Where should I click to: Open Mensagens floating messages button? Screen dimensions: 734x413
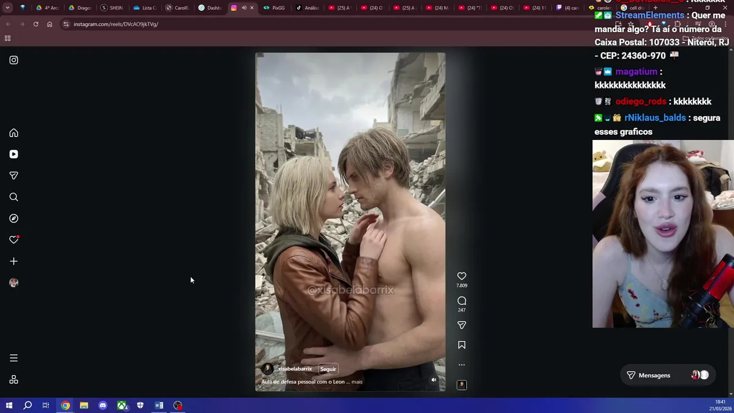pyautogui.click(x=667, y=375)
